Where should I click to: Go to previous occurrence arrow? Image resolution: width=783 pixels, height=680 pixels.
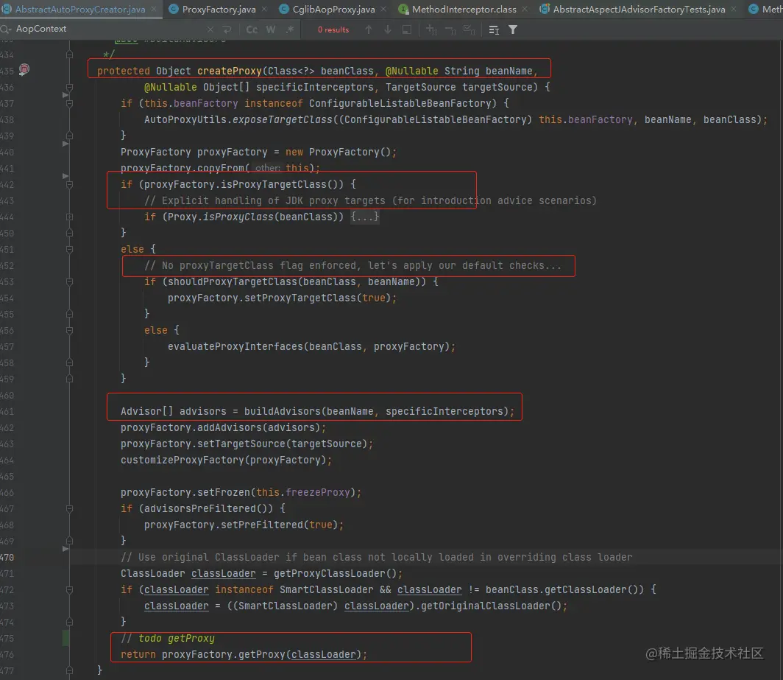click(369, 29)
